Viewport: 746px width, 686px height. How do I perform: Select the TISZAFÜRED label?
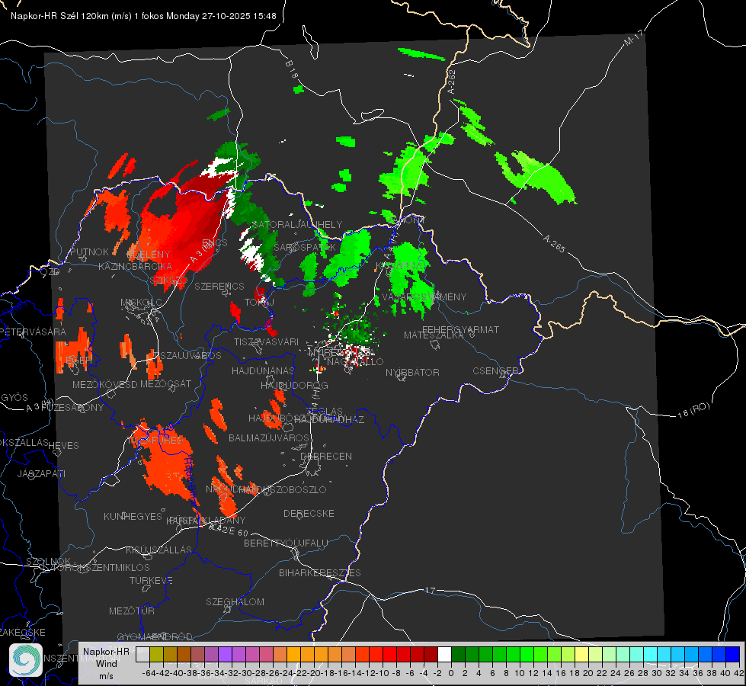tap(156, 441)
